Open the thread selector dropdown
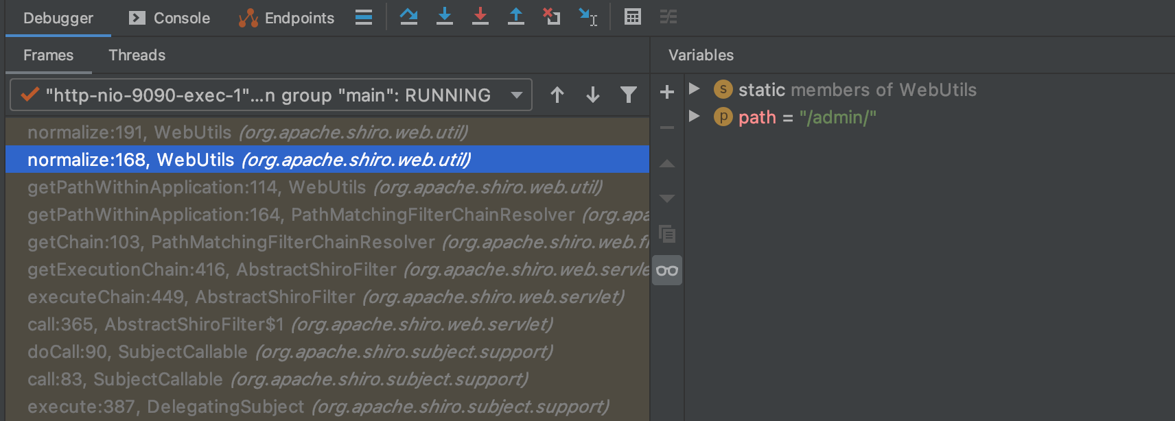 click(271, 95)
